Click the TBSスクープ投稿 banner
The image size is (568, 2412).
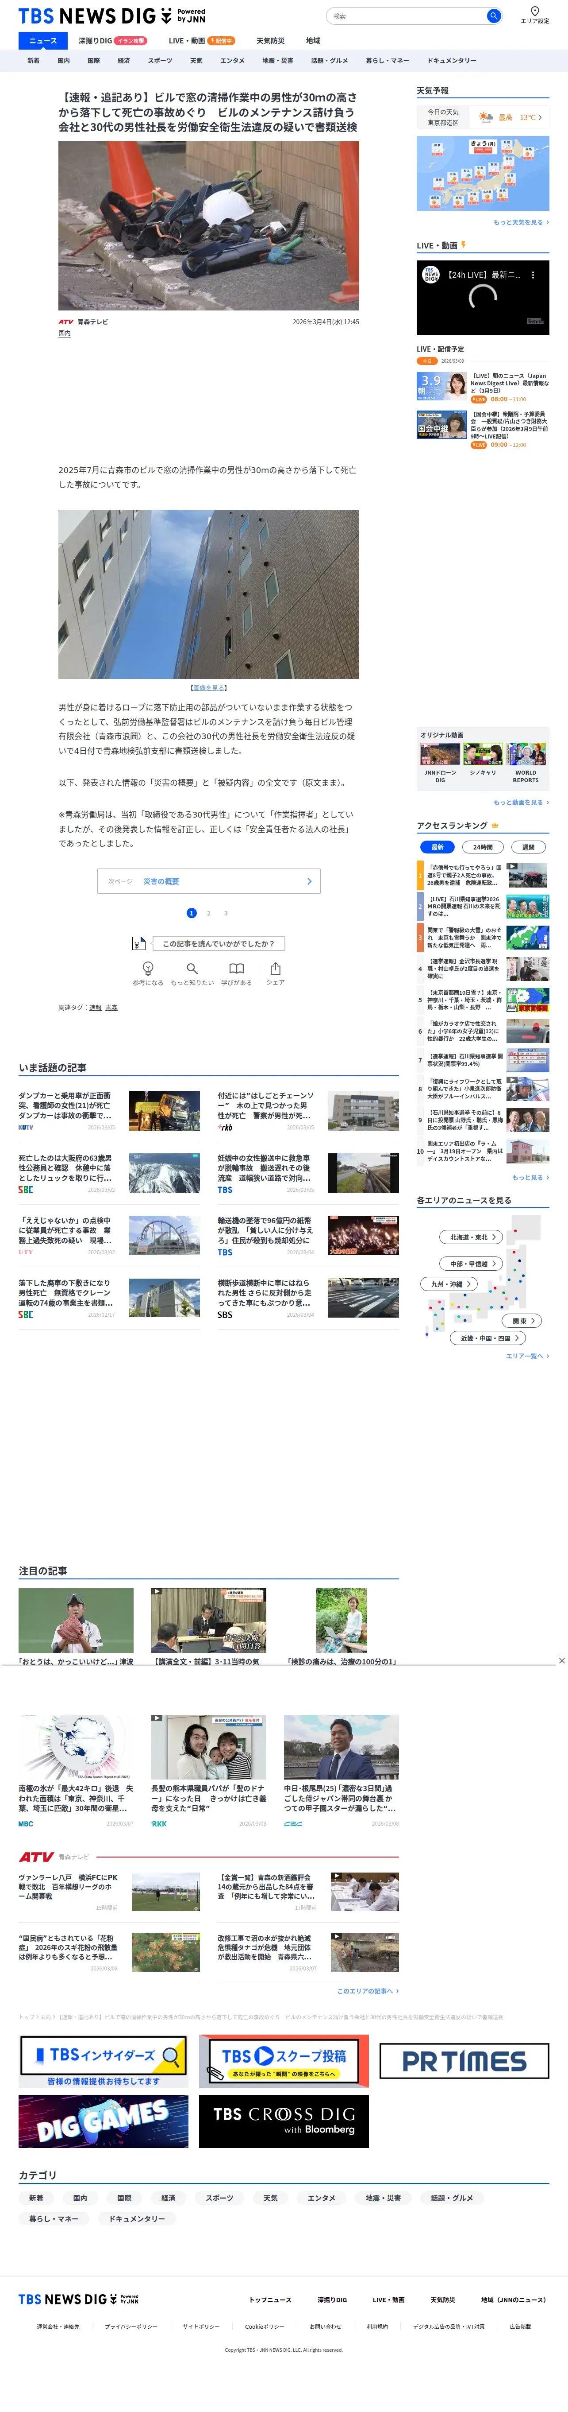point(284,2061)
